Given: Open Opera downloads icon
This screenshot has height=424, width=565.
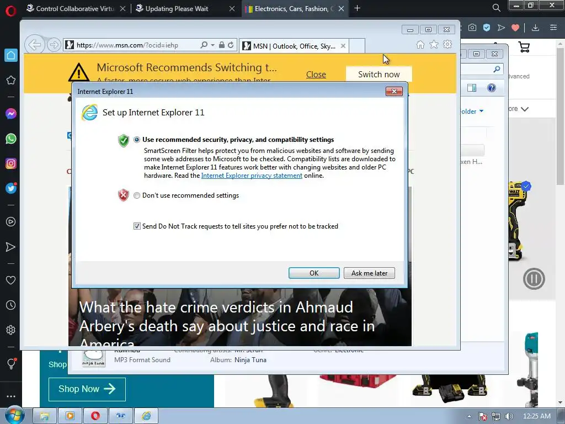Looking at the screenshot, I should pyautogui.click(x=535, y=28).
